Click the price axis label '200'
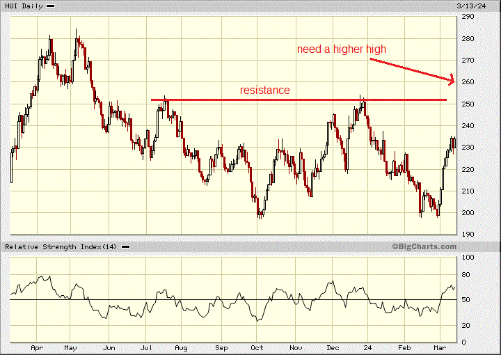This screenshot has width=501, height=355. (468, 213)
